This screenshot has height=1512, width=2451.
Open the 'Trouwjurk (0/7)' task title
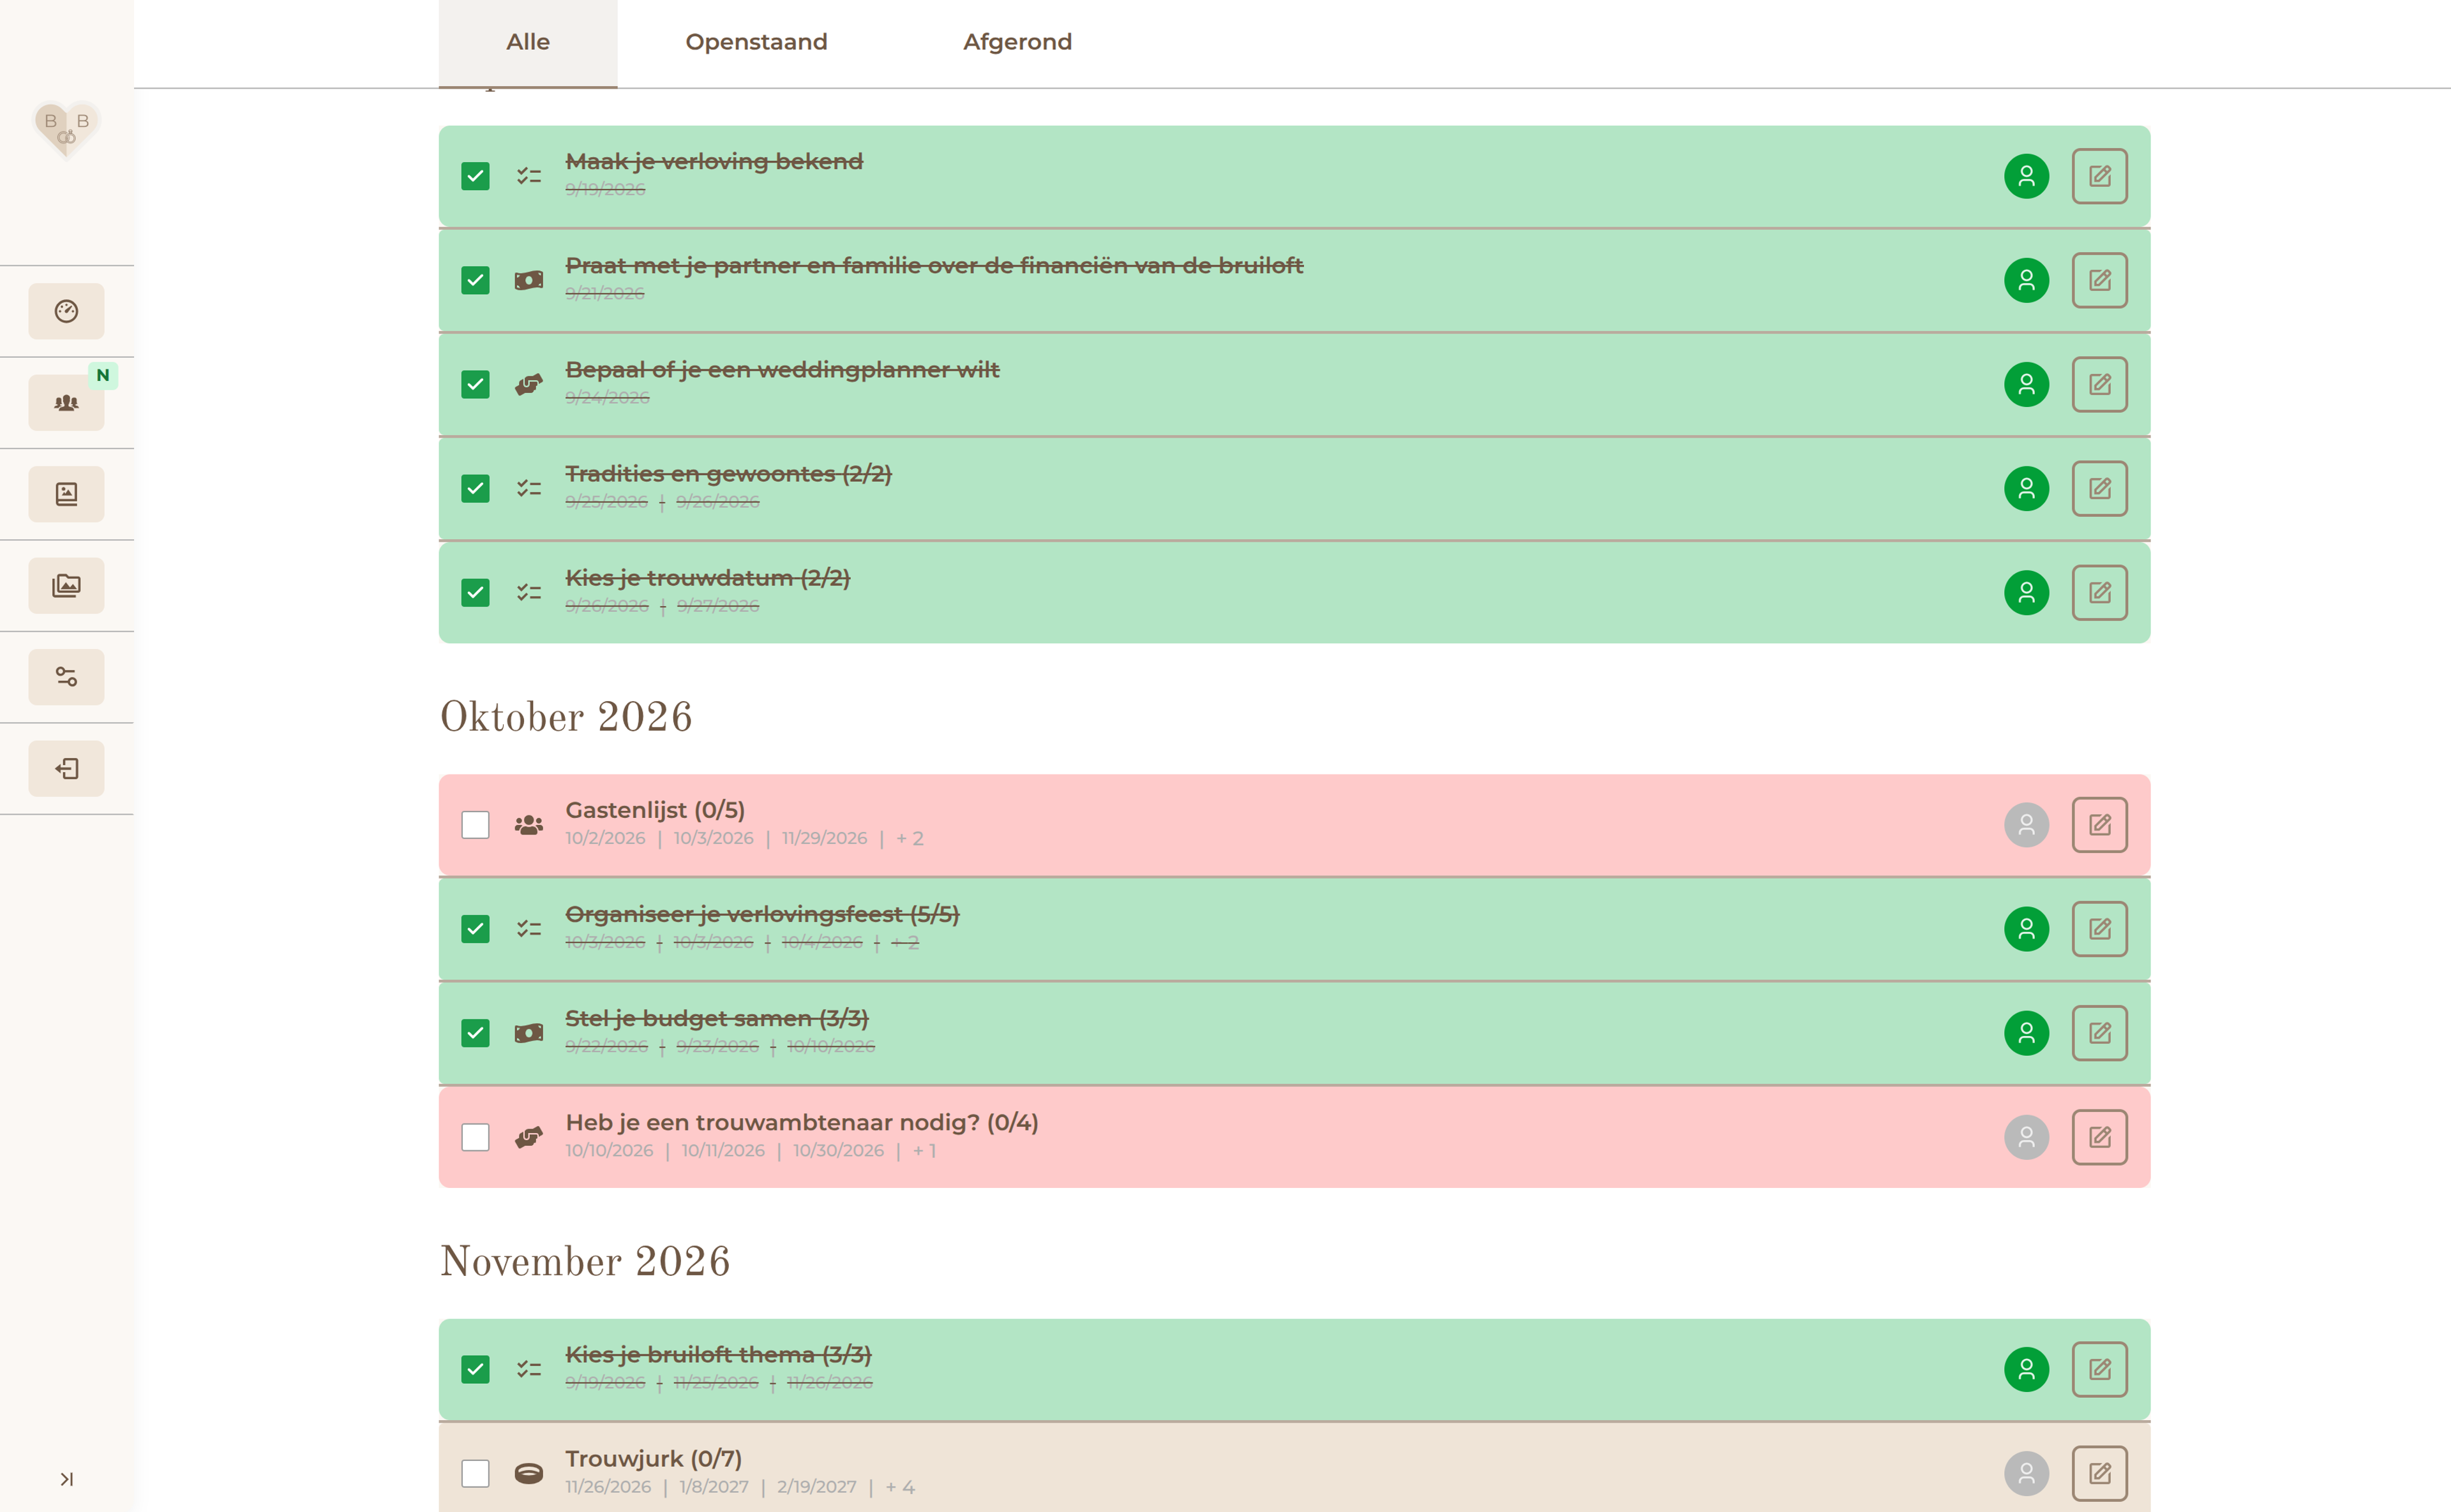tap(653, 1459)
